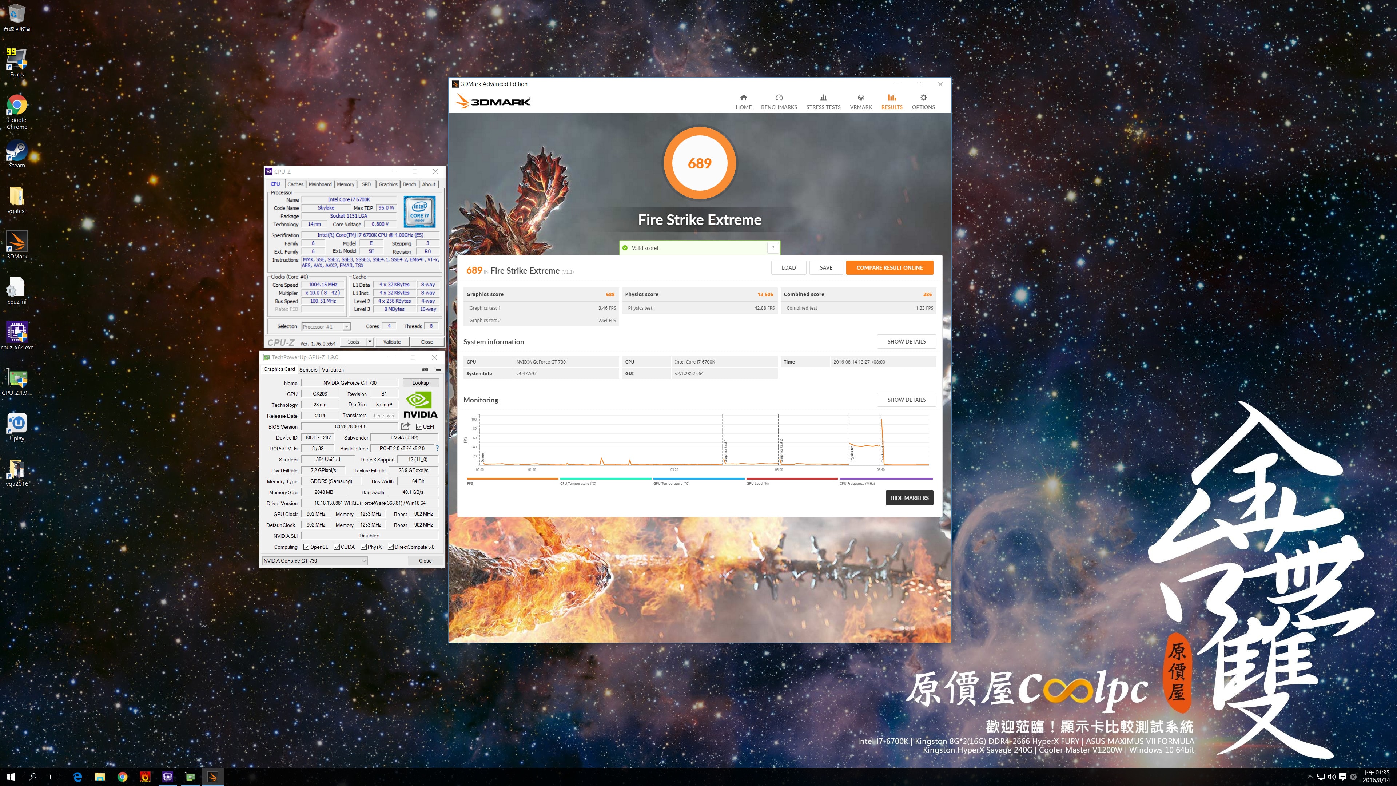
Task: Click the valid score help question mark
Action: tap(773, 248)
